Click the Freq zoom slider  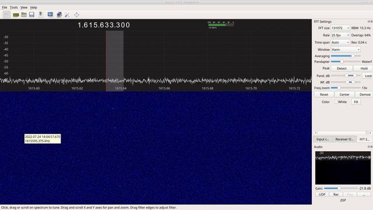click(x=346, y=88)
